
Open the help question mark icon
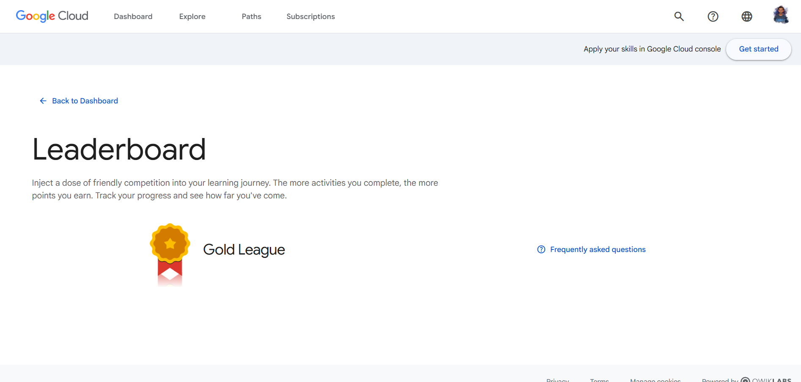pyautogui.click(x=713, y=16)
